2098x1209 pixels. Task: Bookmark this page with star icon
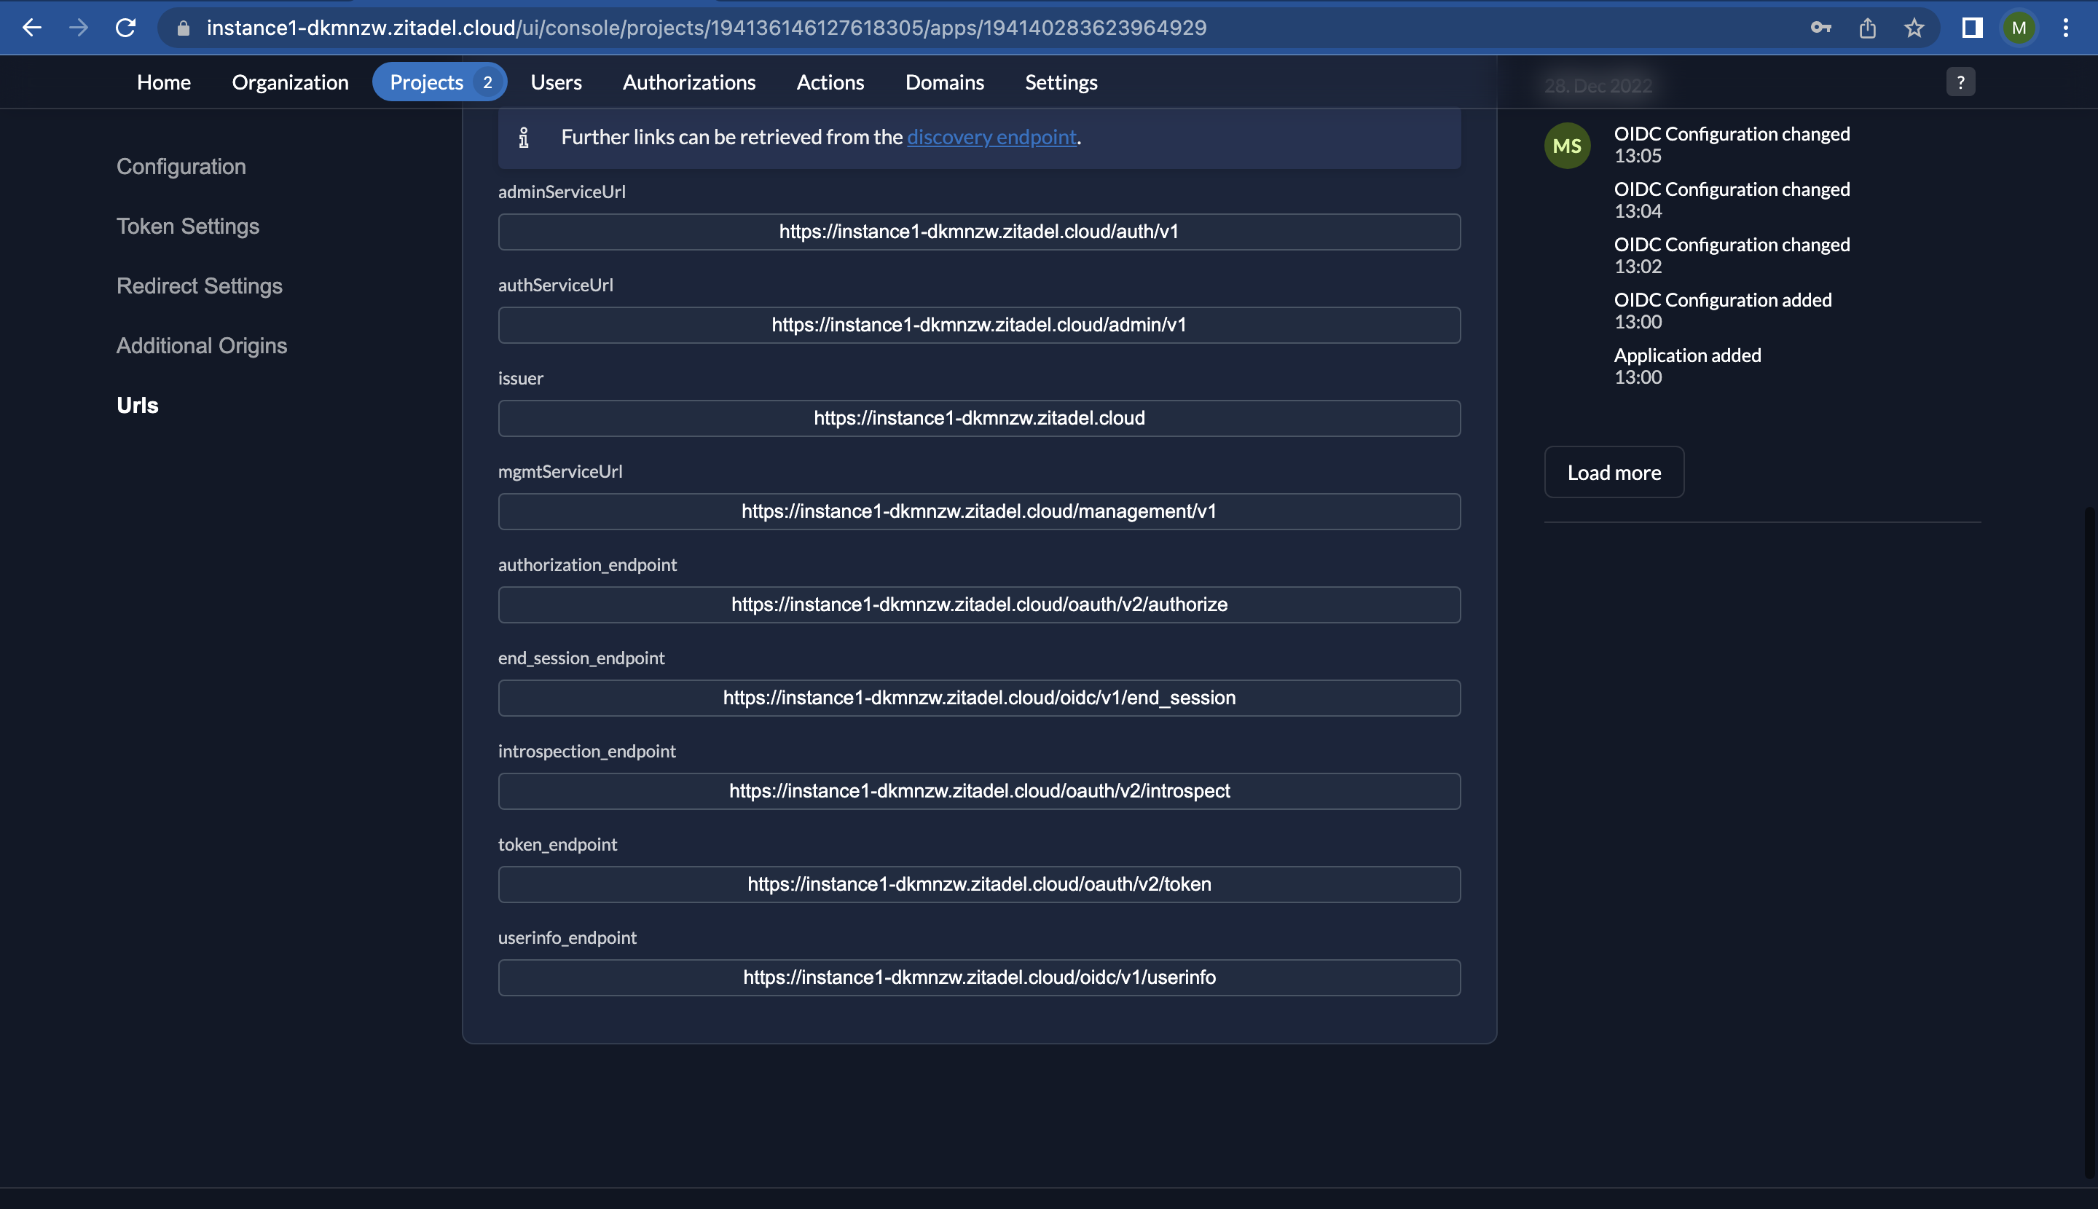point(1914,28)
